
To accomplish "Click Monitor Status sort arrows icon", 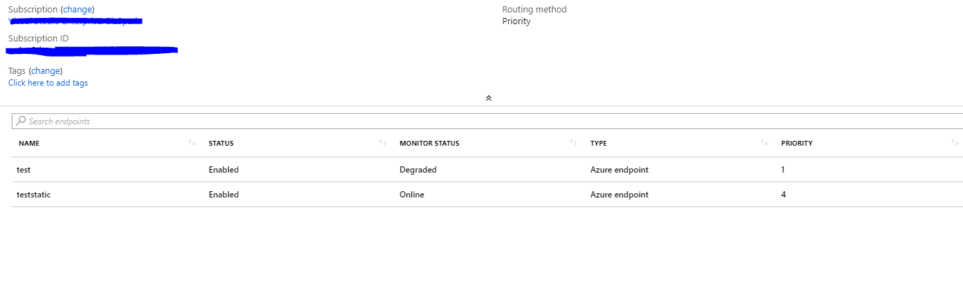I will [573, 143].
